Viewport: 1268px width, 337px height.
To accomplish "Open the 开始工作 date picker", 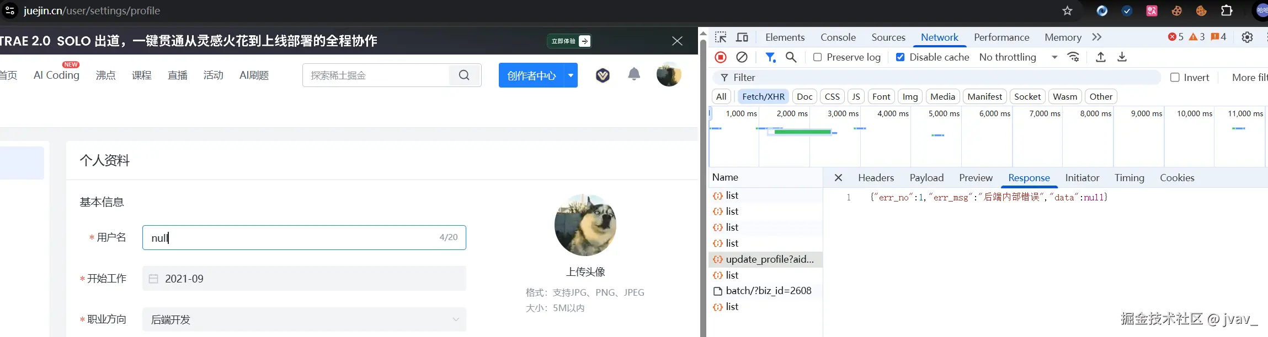I will (x=304, y=279).
